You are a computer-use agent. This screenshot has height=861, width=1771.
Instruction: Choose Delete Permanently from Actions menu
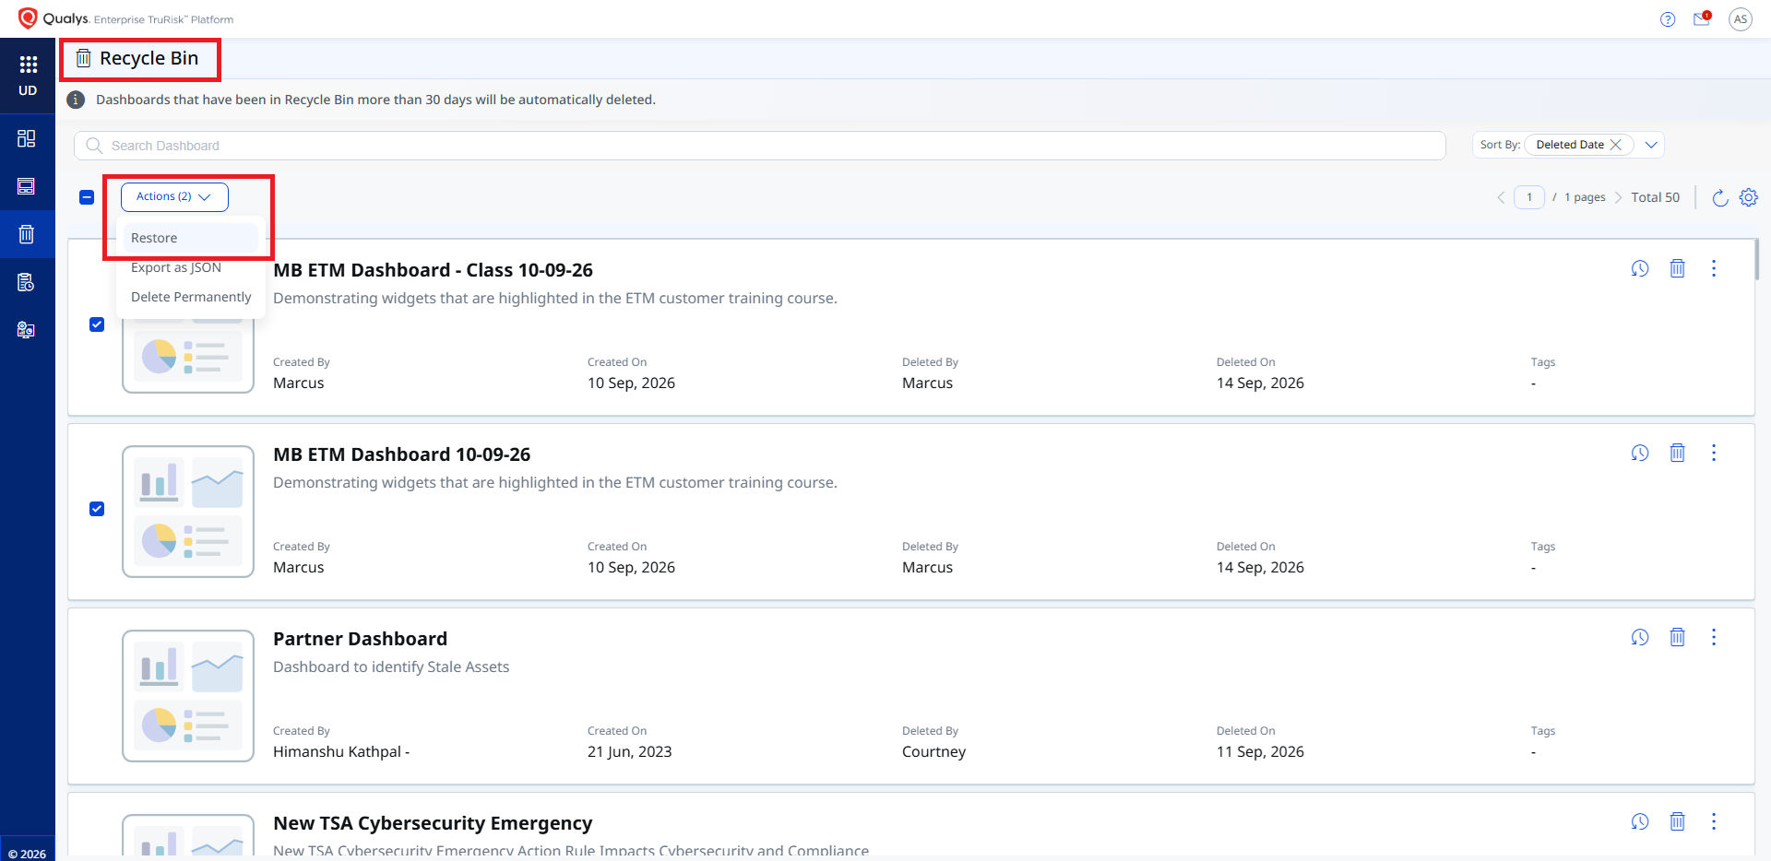coord(190,297)
